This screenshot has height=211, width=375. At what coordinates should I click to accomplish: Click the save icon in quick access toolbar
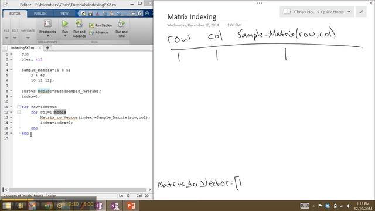coord(90,13)
